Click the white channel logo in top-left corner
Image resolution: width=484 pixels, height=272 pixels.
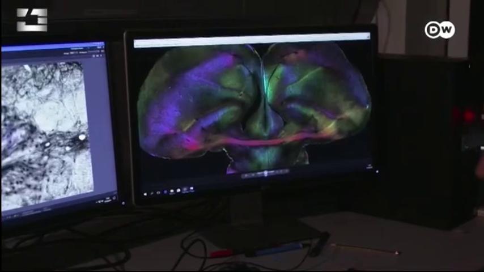pos(31,19)
